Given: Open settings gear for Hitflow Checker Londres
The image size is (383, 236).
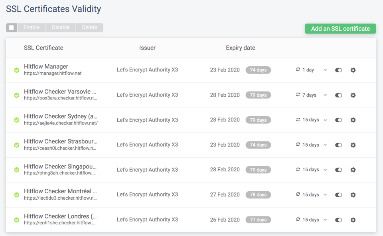Looking at the screenshot, I should (x=353, y=220).
